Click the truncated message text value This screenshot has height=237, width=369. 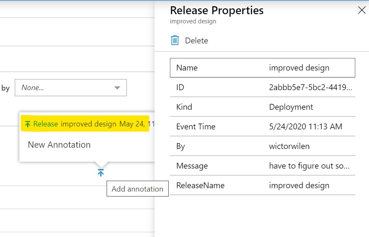309,166
